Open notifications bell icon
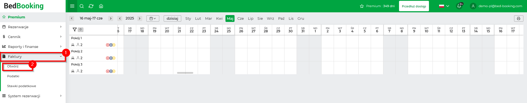The height and width of the screenshot is (103, 527). pyautogui.click(x=459, y=6)
